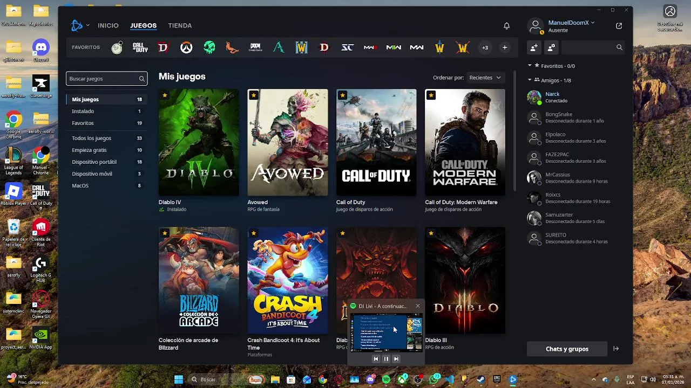Open the Avowed game cover
Viewport: 691px width, 388px height.
point(288,142)
